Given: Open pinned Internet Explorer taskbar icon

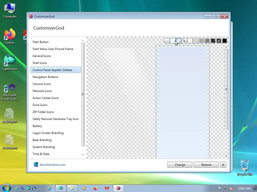Looking at the screenshot, I should click(49, 188).
